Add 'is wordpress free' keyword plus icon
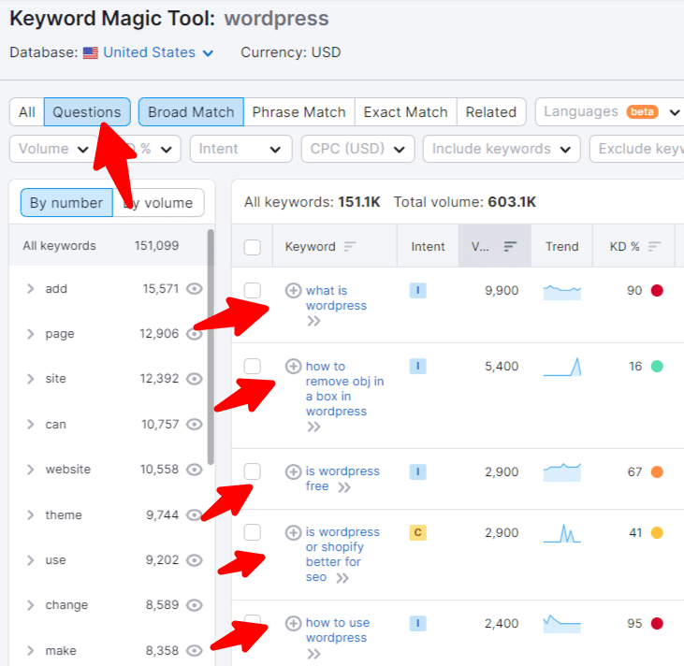Screen dimensions: 684x666 point(293,471)
